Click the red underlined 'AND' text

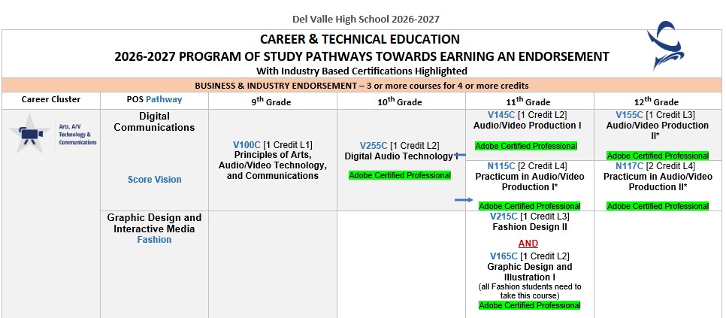pos(528,244)
